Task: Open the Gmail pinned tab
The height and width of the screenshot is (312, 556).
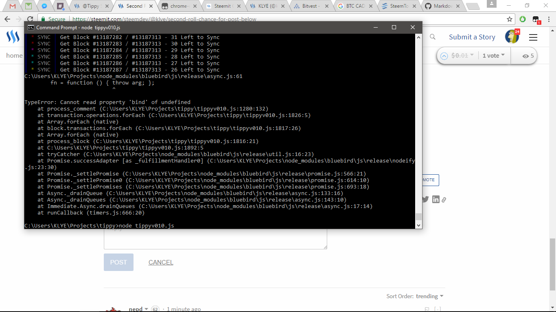Action: [x=13, y=6]
